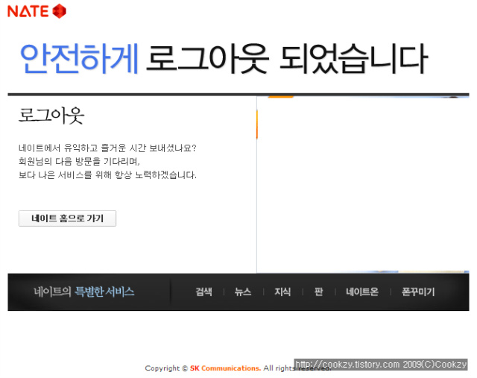Open the 지식 service link
The image size is (477, 378).
coord(282,292)
